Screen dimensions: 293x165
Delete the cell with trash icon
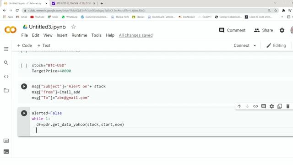288,106
